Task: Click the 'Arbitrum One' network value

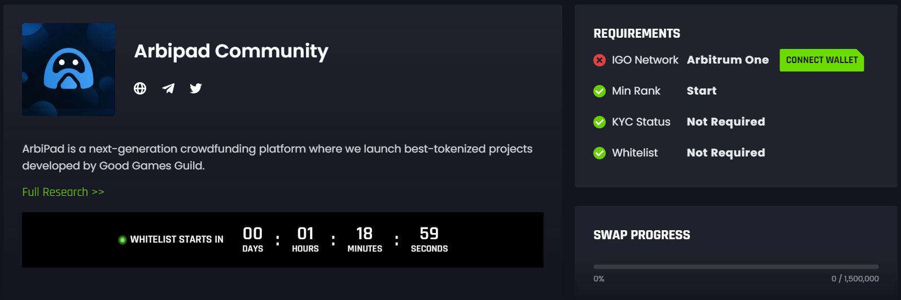Action: pyautogui.click(x=728, y=60)
